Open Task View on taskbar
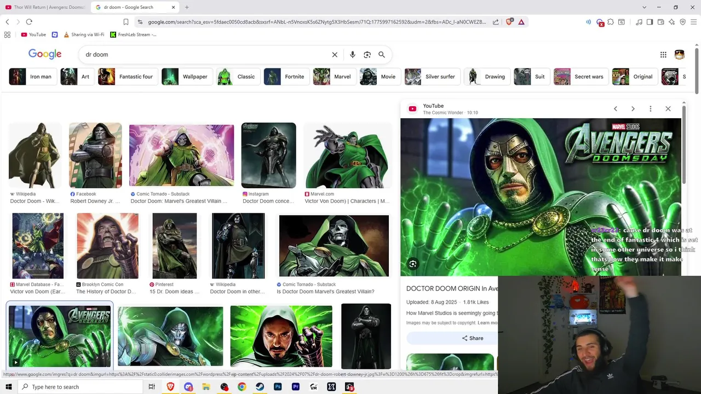The image size is (701, 394). (152, 387)
